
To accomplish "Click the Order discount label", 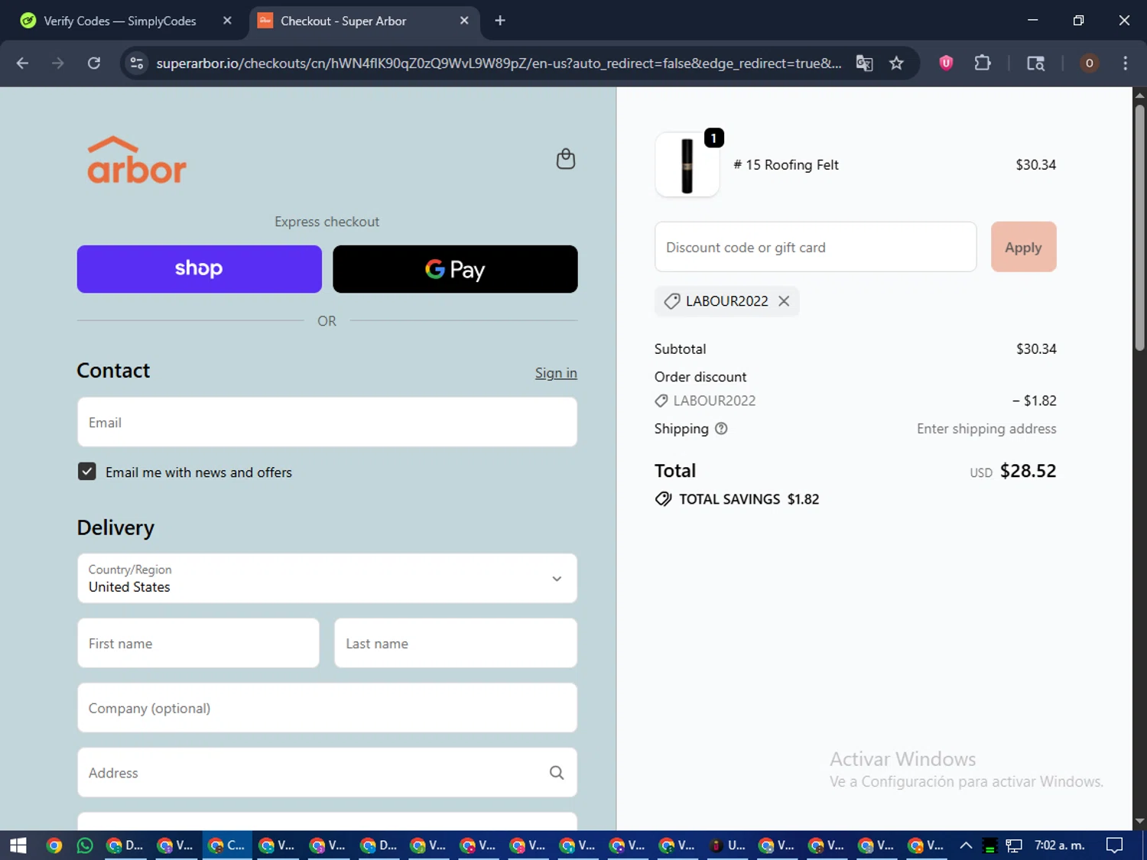I will coord(700,377).
